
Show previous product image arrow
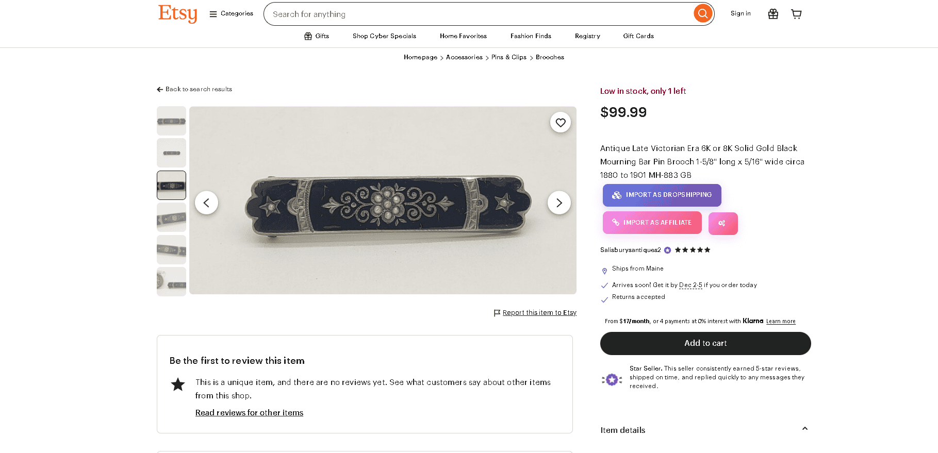pos(206,203)
